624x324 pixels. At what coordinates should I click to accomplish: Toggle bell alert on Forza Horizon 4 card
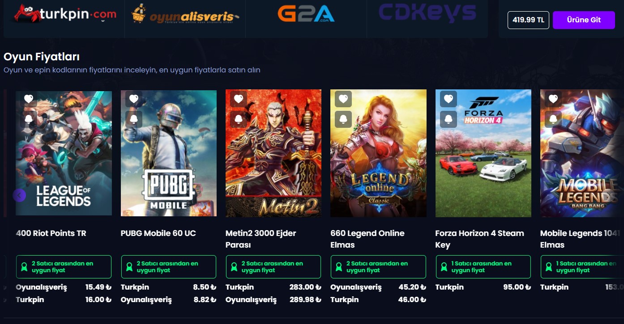point(448,119)
